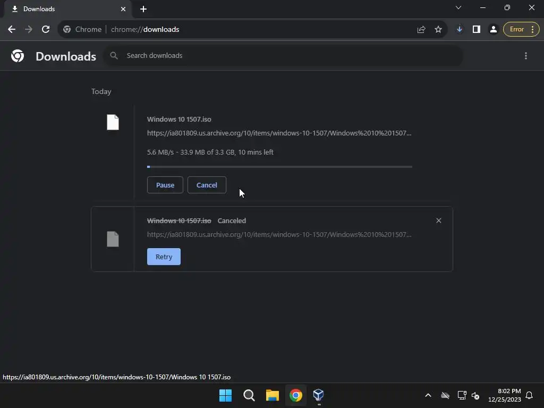Bookmark this tab with the star icon
The image size is (544, 408).
tap(438, 30)
